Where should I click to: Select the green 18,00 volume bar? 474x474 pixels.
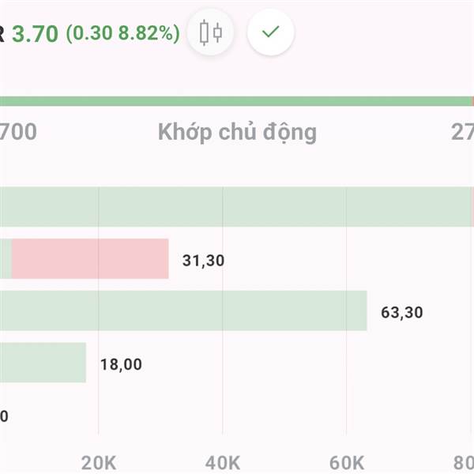click(43, 363)
